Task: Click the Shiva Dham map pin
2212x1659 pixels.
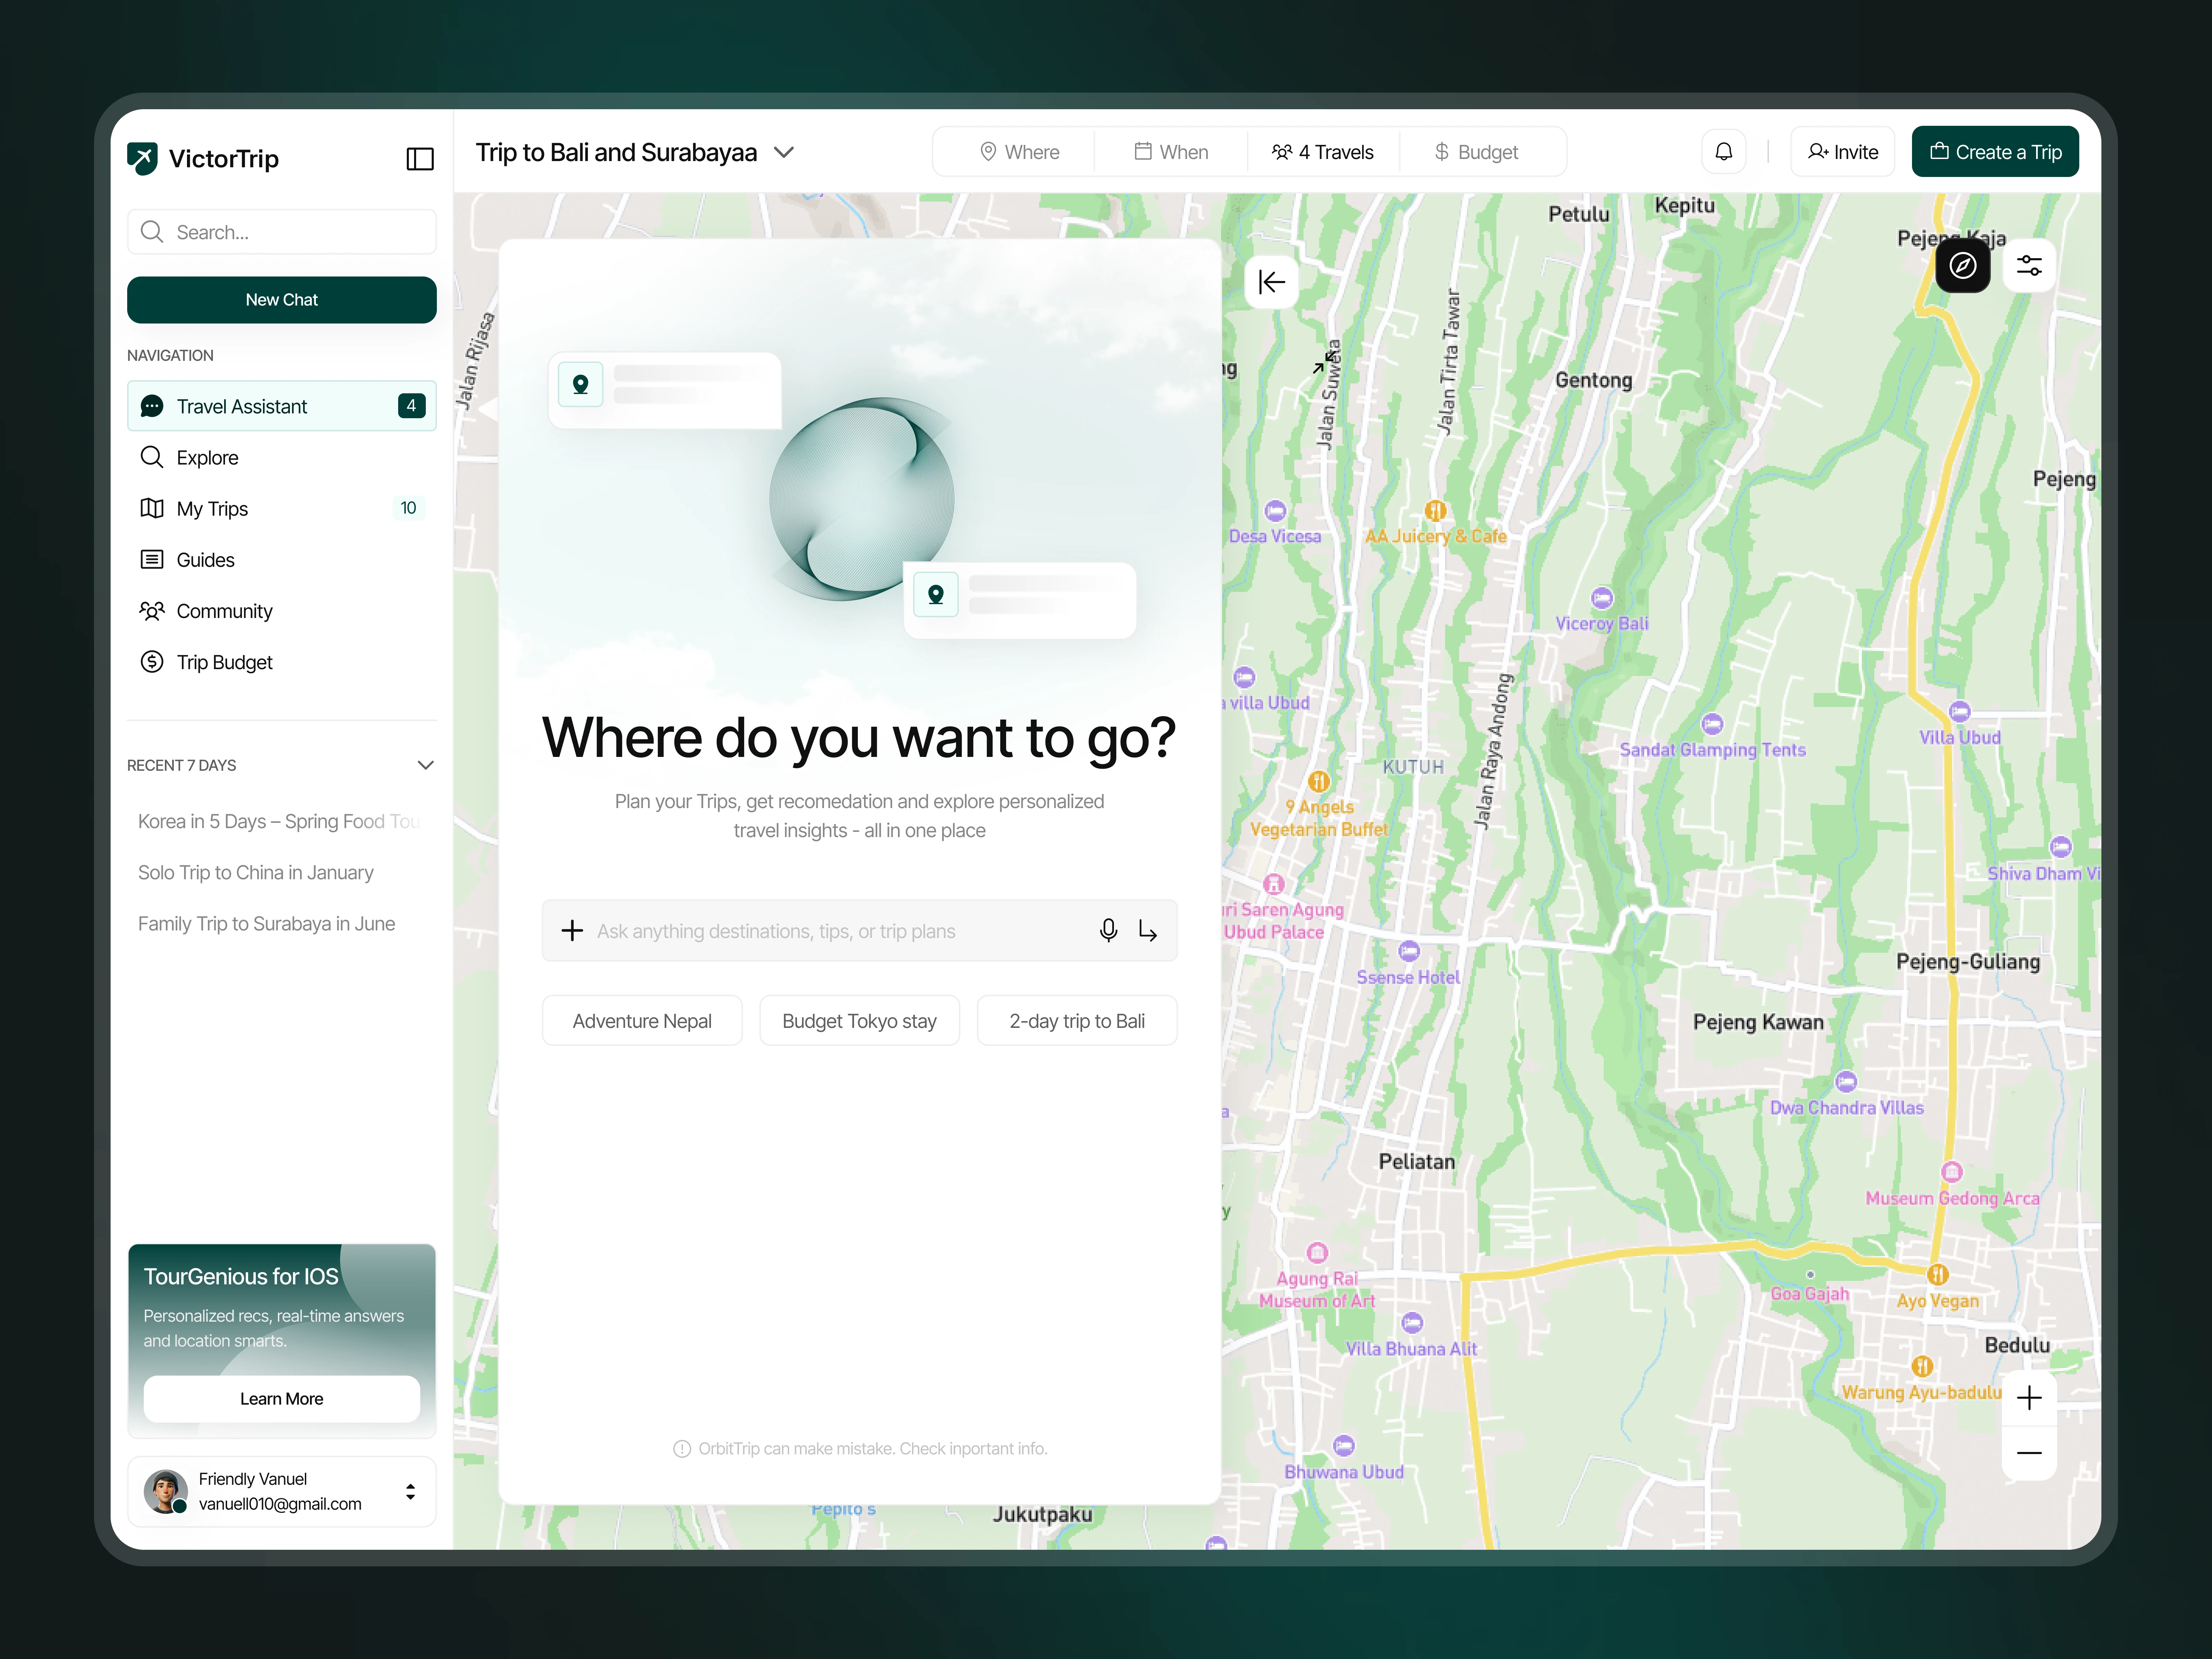Action: coord(2061,847)
